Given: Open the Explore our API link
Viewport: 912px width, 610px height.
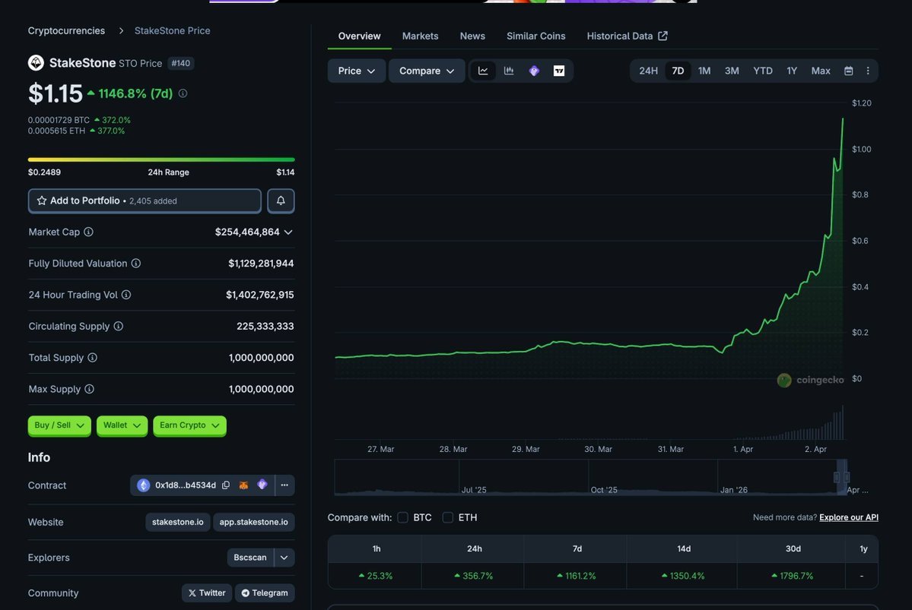Looking at the screenshot, I should click(848, 517).
